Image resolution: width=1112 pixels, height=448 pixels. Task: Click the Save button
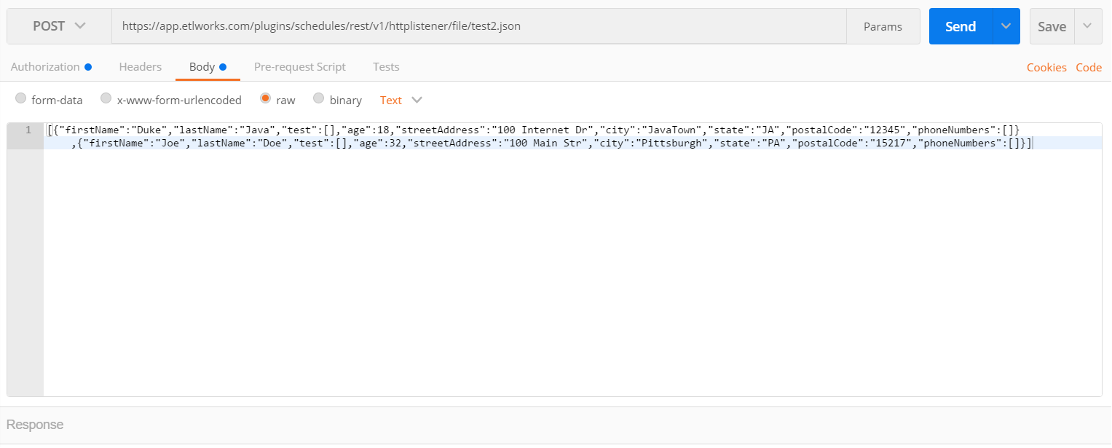1051,25
